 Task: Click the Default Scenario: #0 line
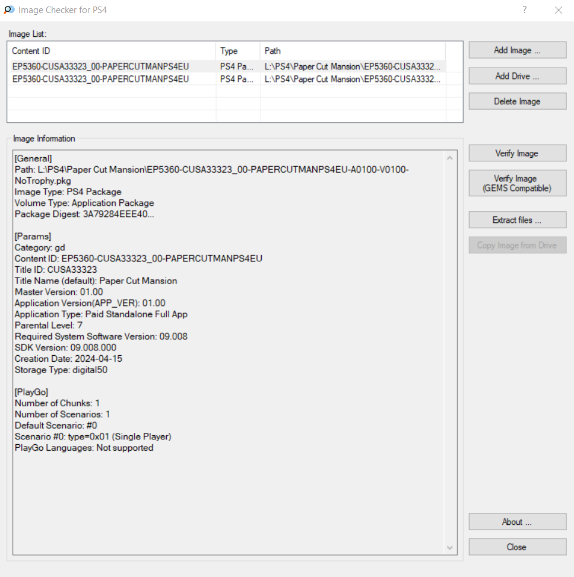tap(56, 425)
